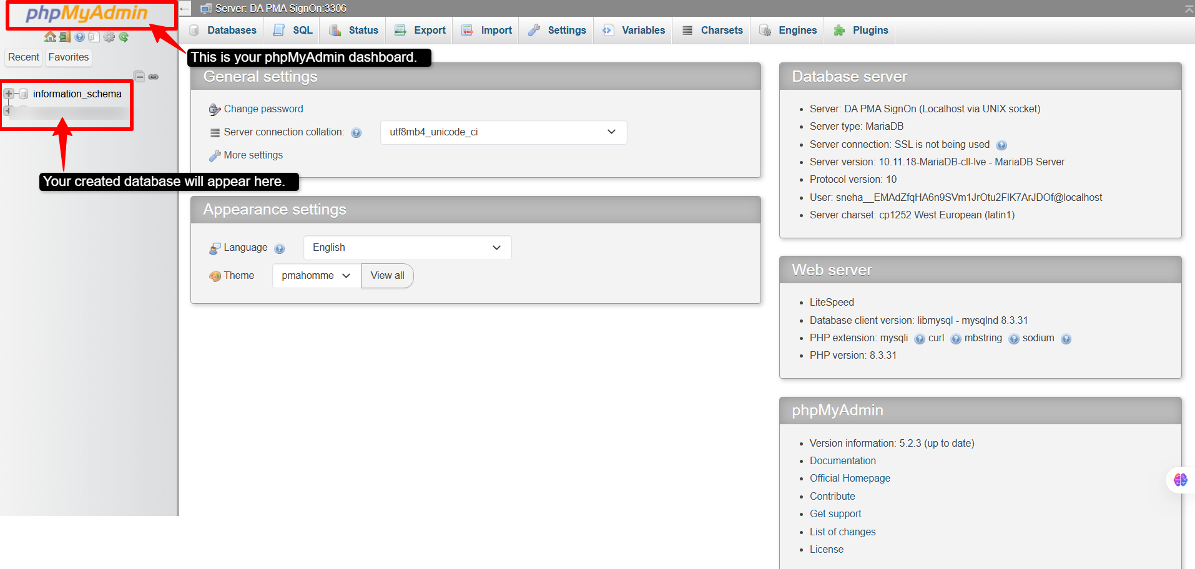Go to the Status tab

tap(354, 31)
